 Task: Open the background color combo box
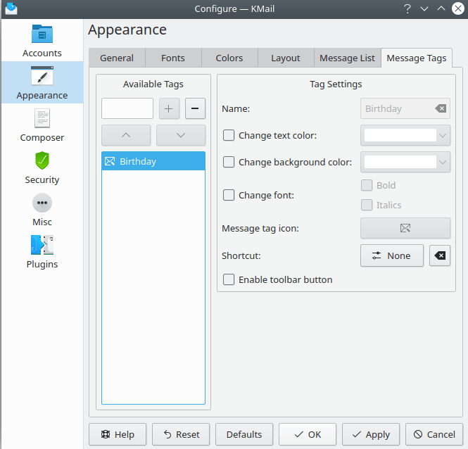tap(443, 162)
